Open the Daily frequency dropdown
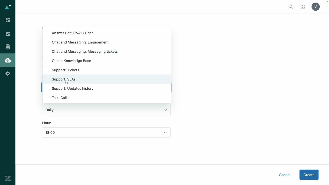The image size is (329, 185). click(106, 110)
